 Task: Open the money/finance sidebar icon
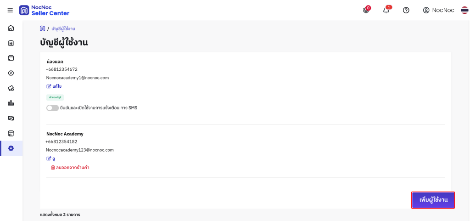pyautogui.click(x=11, y=118)
